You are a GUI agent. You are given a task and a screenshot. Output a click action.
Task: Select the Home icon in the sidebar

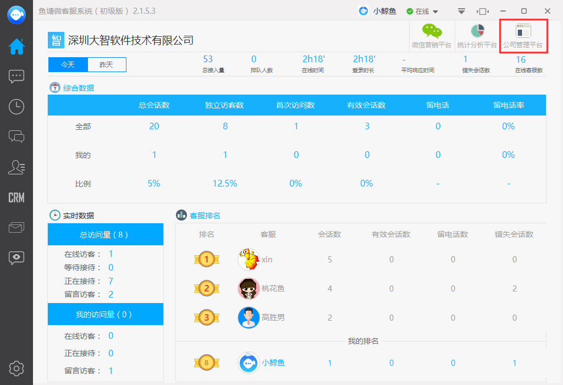[x=16, y=47]
